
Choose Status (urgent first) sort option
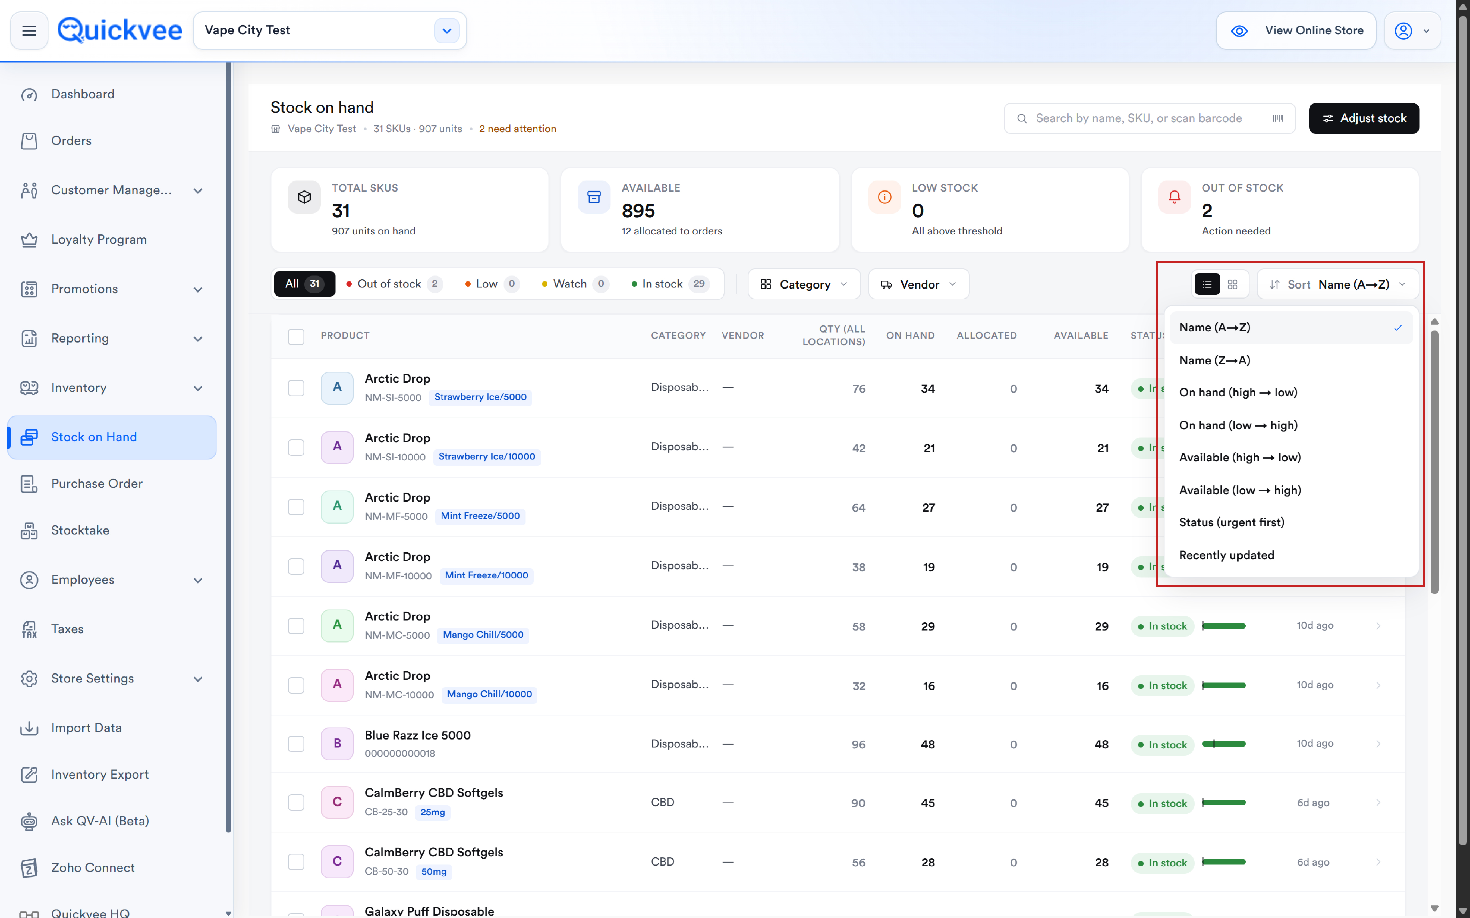click(1291, 523)
